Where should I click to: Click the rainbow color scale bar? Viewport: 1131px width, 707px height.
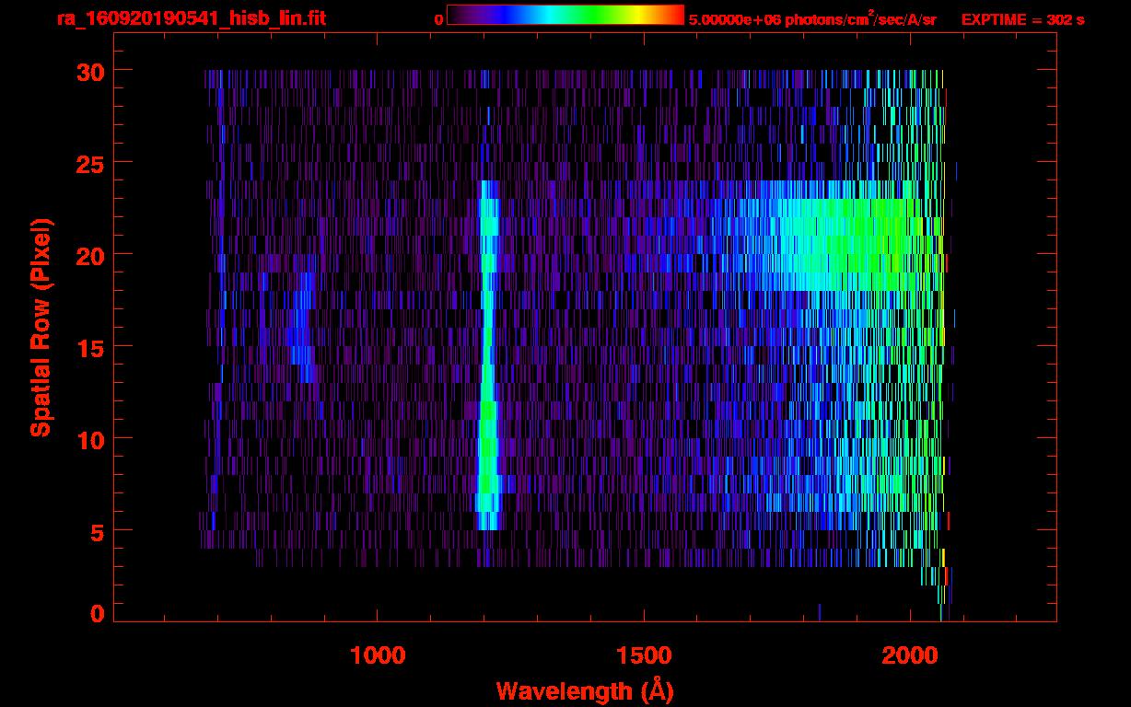565,15
